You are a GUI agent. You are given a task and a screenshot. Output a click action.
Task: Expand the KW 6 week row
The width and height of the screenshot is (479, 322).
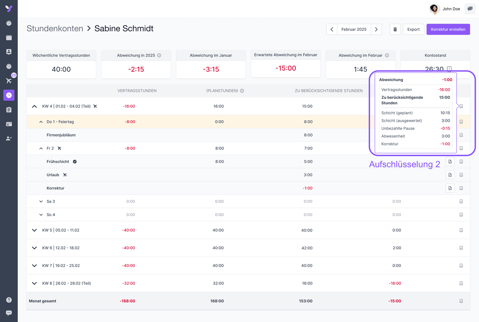pyautogui.click(x=34, y=248)
